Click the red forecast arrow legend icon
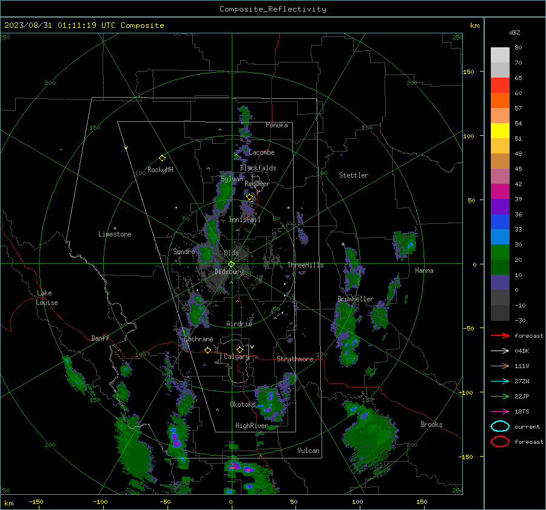Image resolution: width=546 pixels, height=510 pixels. (x=500, y=335)
